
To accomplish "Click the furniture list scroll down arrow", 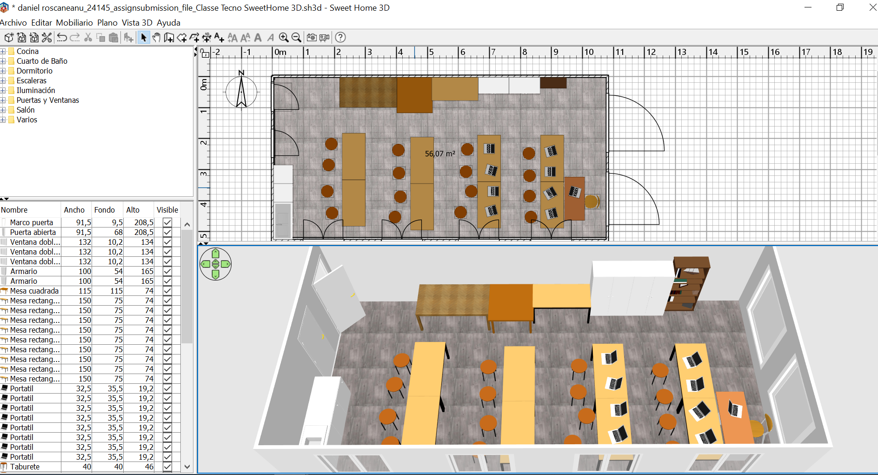I will (x=187, y=467).
